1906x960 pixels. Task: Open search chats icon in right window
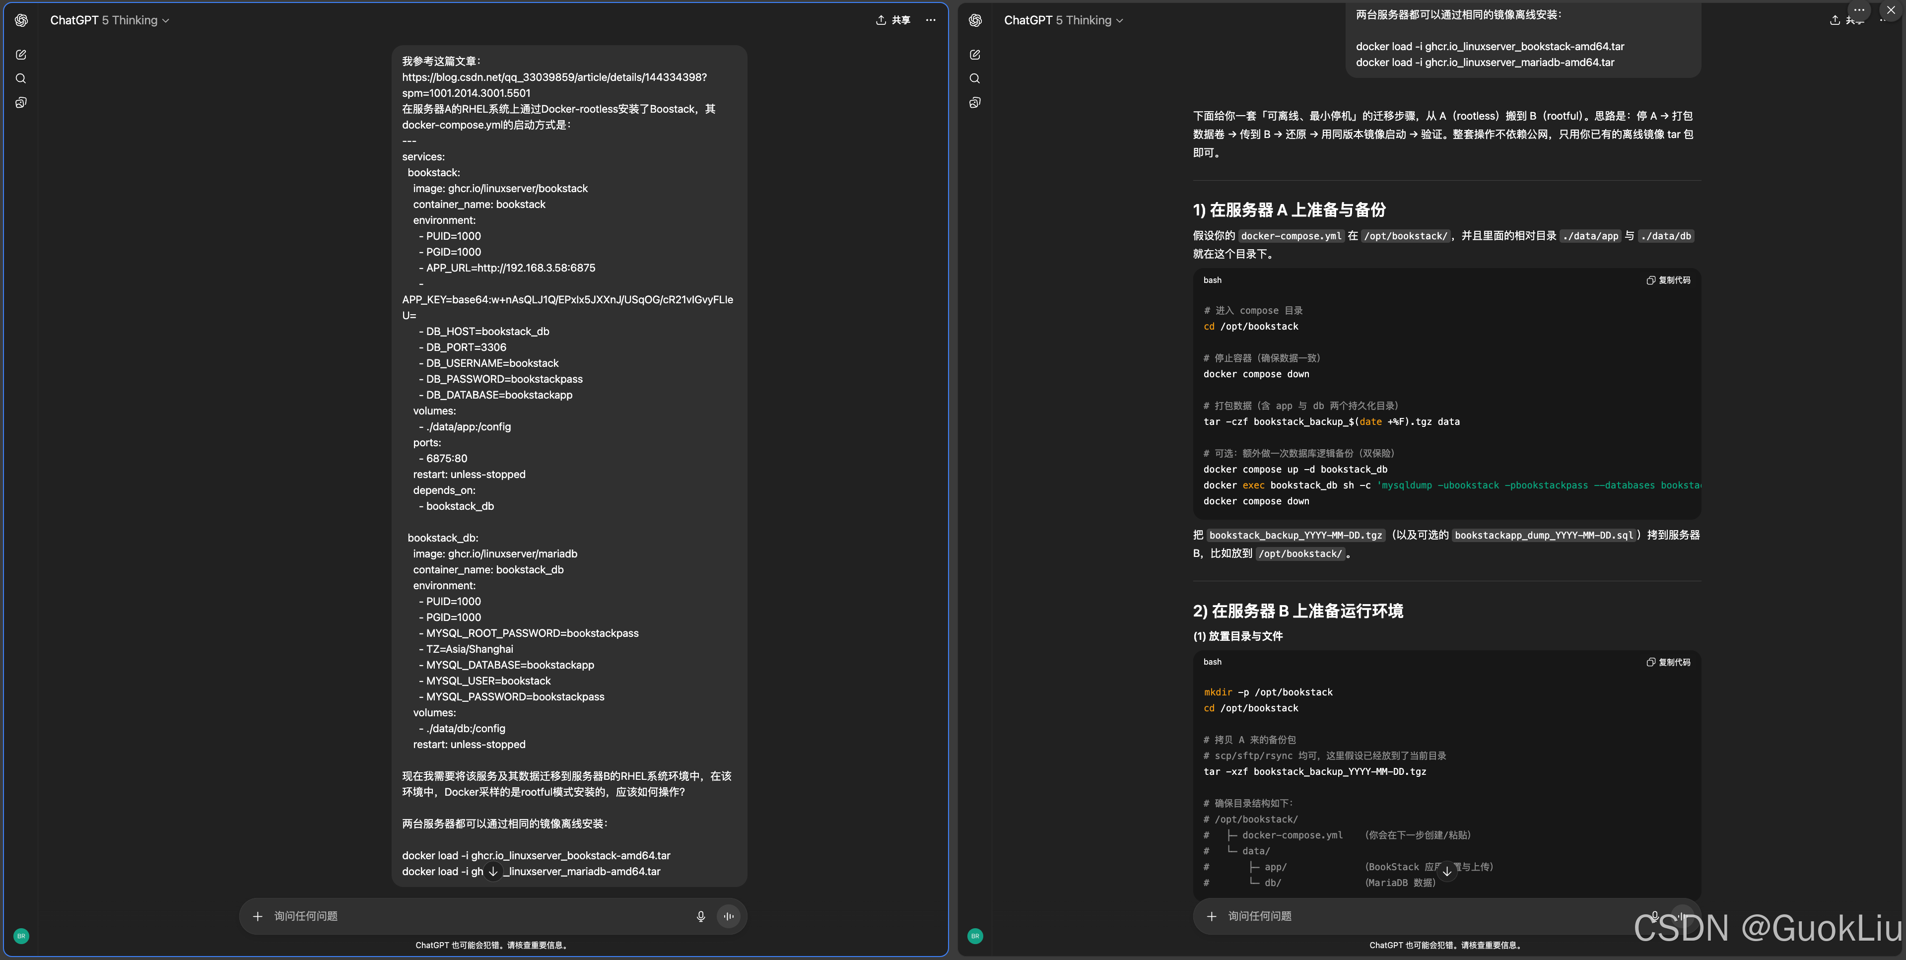(975, 78)
